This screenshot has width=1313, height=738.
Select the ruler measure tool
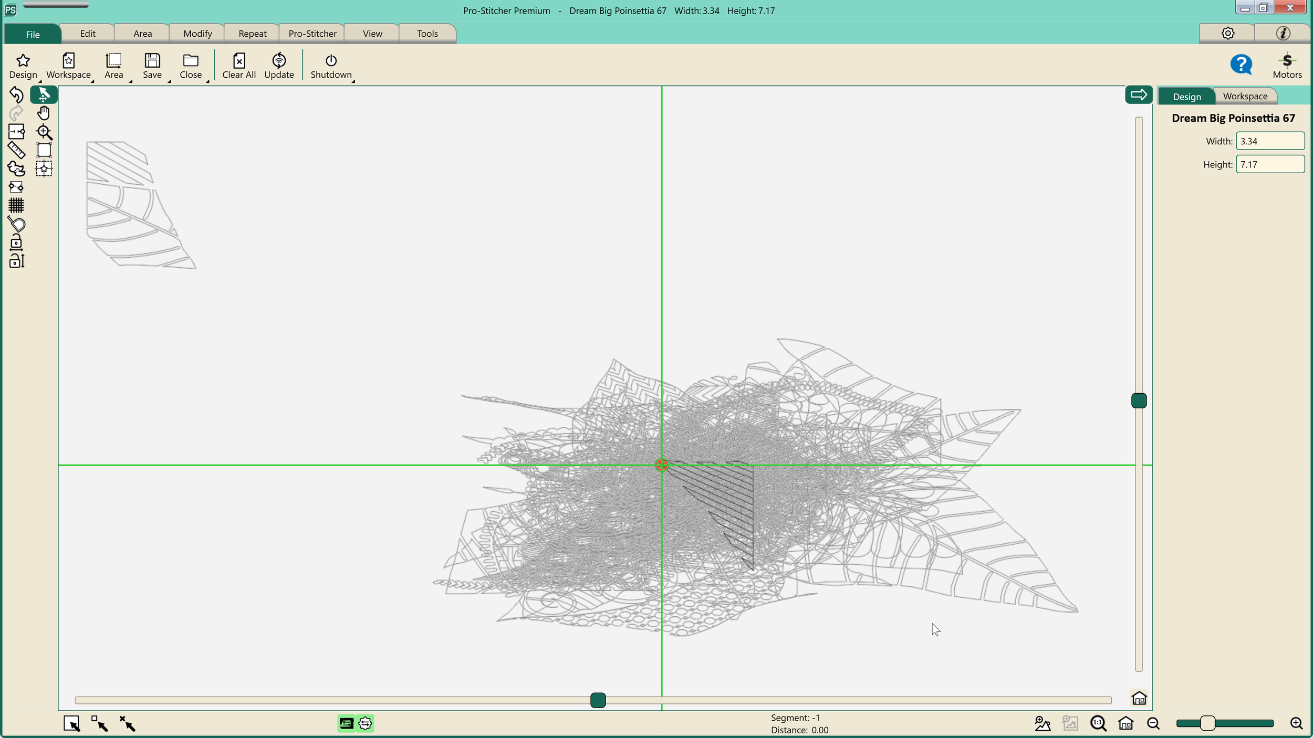tap(16, 150)
